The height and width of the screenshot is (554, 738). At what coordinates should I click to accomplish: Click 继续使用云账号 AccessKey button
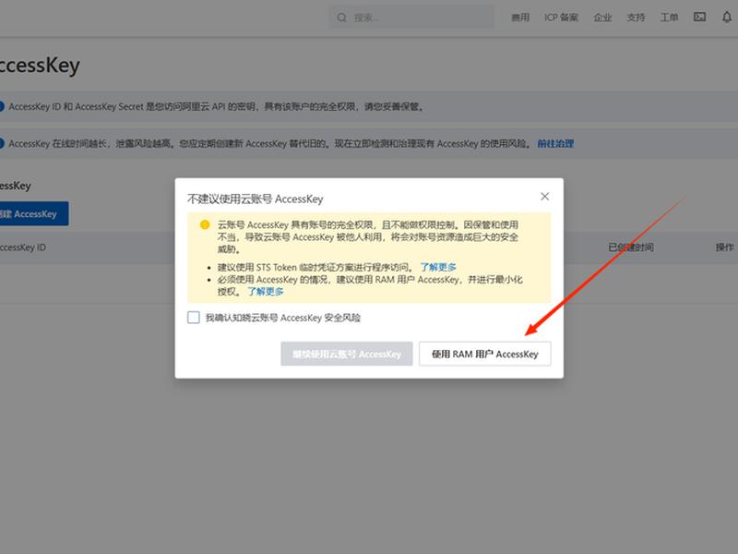click(x=347, y=354)
